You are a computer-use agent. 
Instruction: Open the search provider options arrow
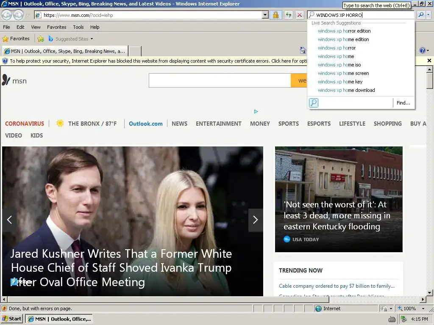[429, 15]
